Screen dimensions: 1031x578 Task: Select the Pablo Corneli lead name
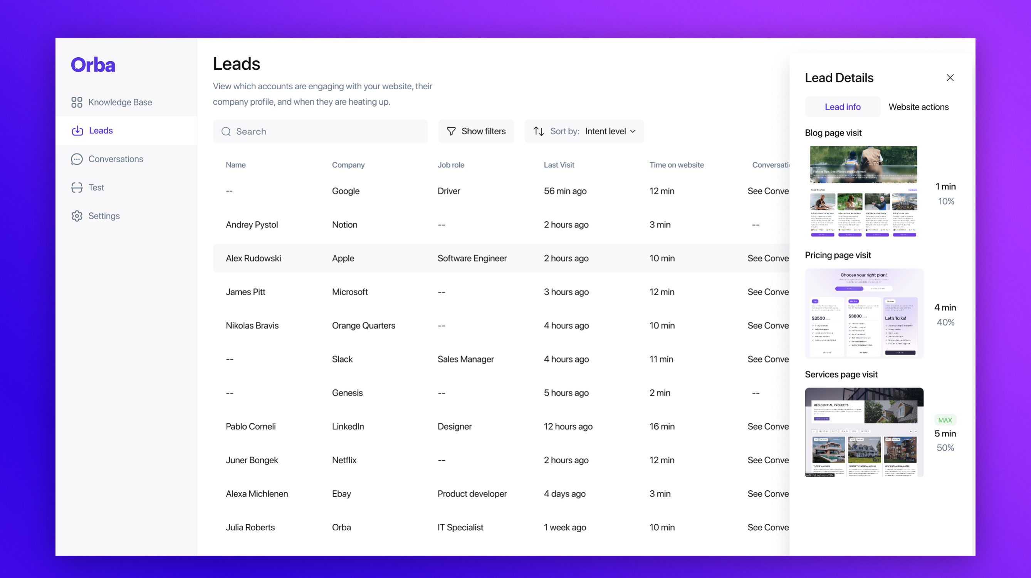[250, 426]
